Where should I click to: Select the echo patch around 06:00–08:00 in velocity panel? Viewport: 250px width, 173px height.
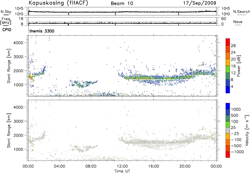click(83, 148)
